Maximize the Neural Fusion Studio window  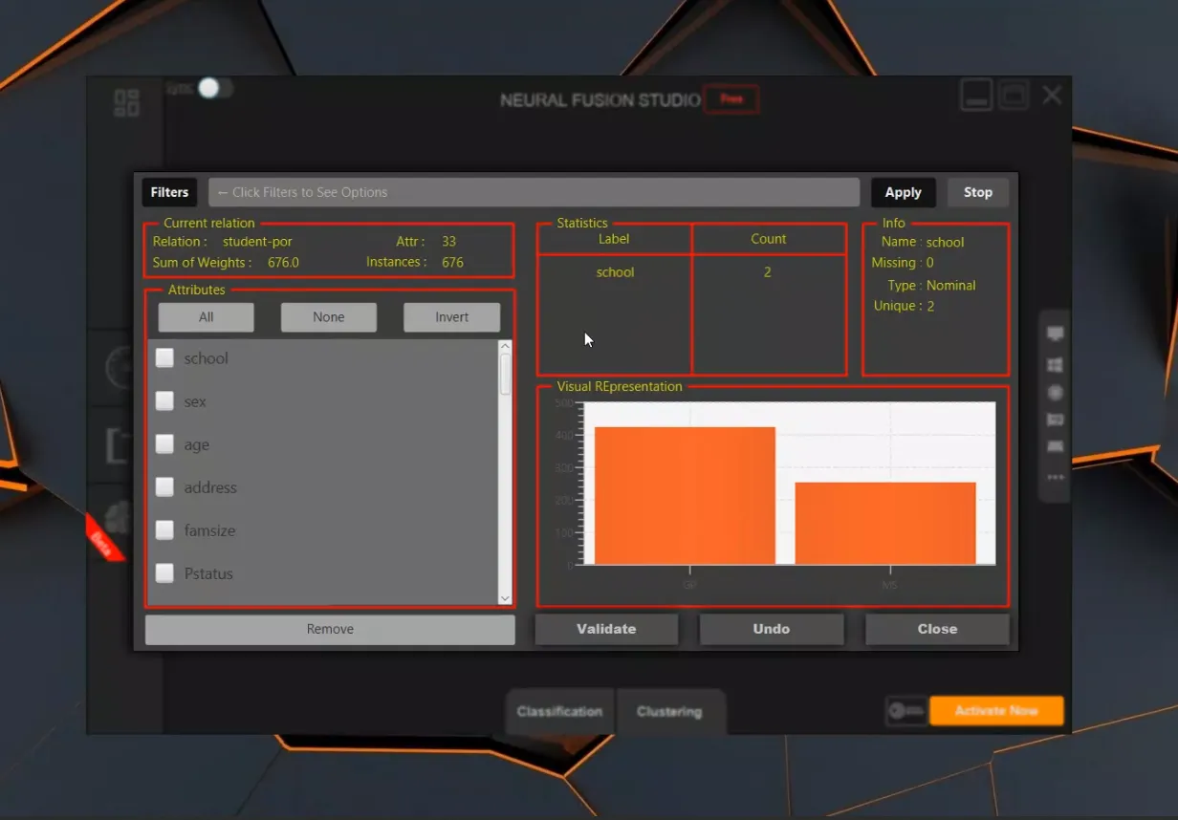coord(1014,96)
